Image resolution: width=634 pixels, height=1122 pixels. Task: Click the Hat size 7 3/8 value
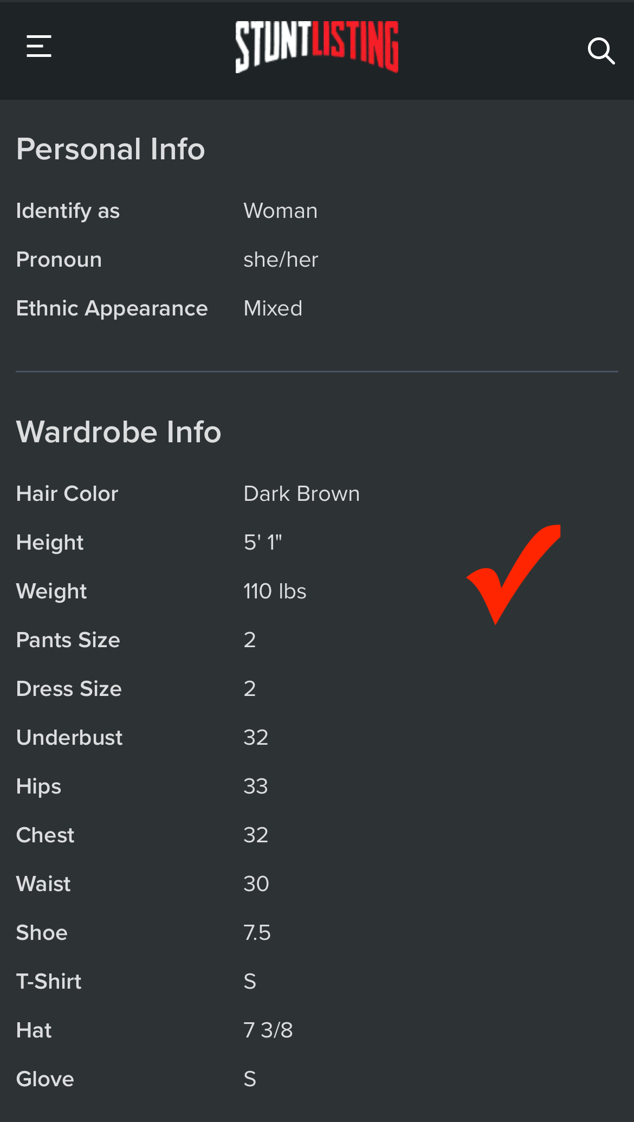(x=268, y=1030)
